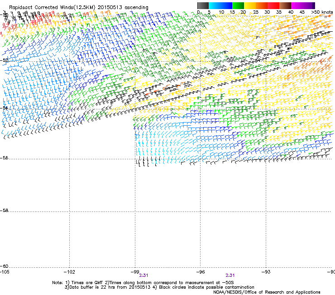
Task: Click the legend value '35'
Action: coord(279,12)
